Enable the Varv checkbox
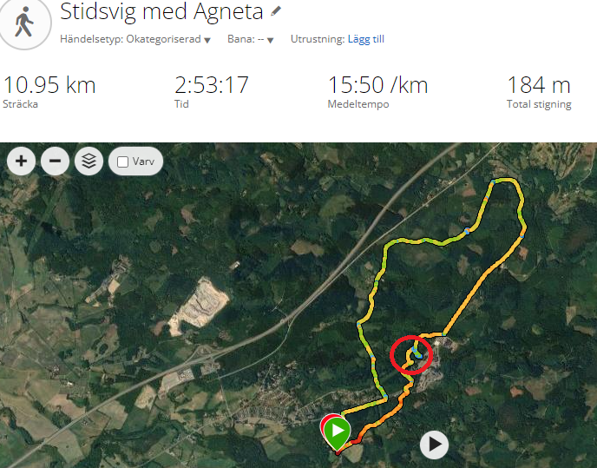This screenshot has width=597, height=468. pyautogui.click(x=122, y=162)
